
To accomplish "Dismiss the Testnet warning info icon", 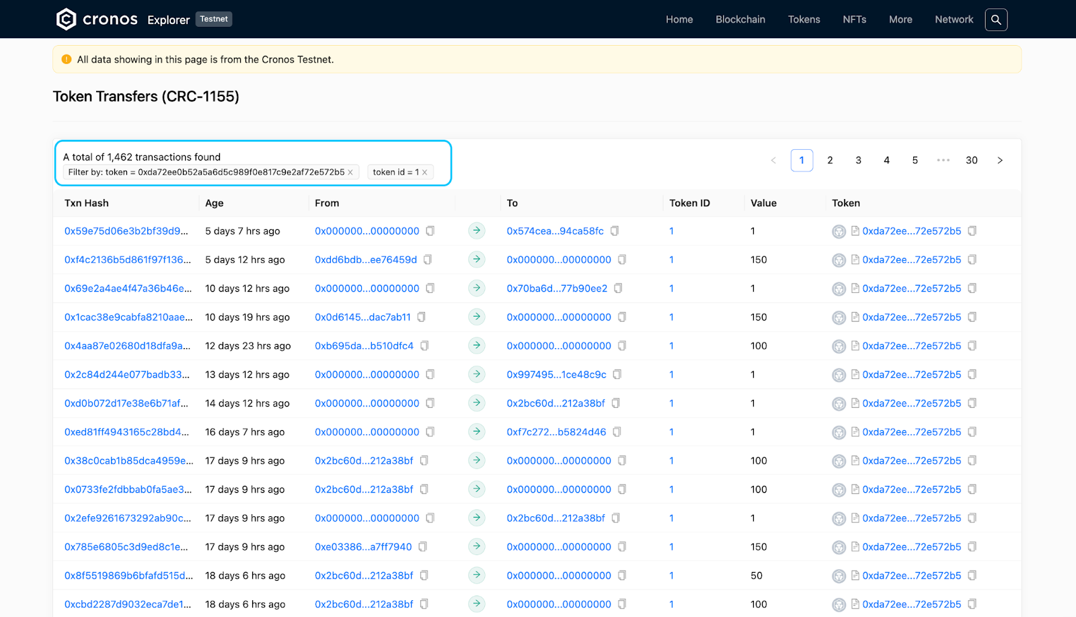I will point(66,59).
